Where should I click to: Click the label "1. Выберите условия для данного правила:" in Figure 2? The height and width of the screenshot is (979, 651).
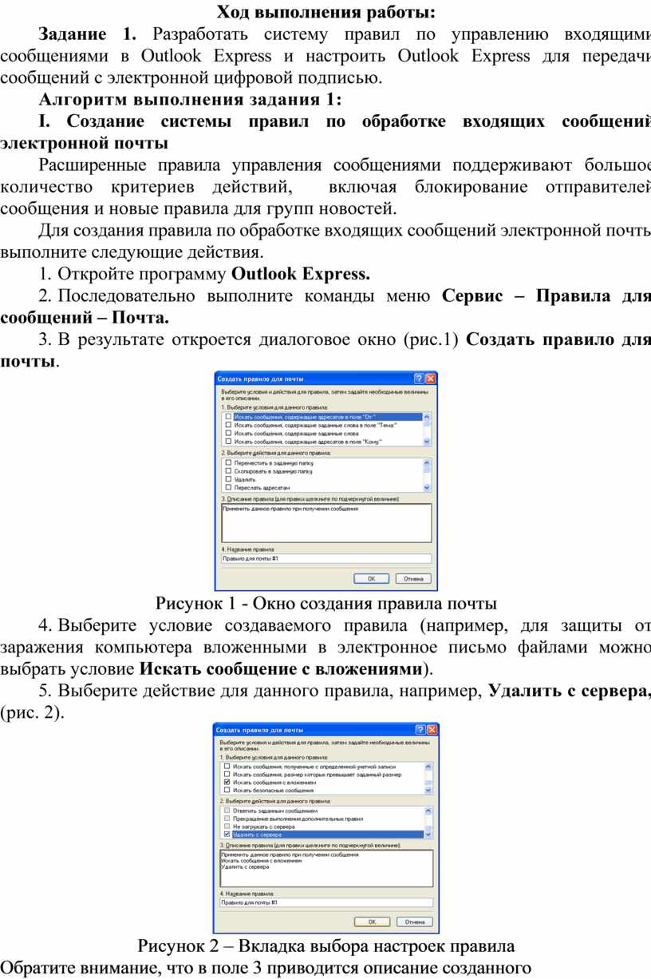pyautogui.click(x=274, y=756)
